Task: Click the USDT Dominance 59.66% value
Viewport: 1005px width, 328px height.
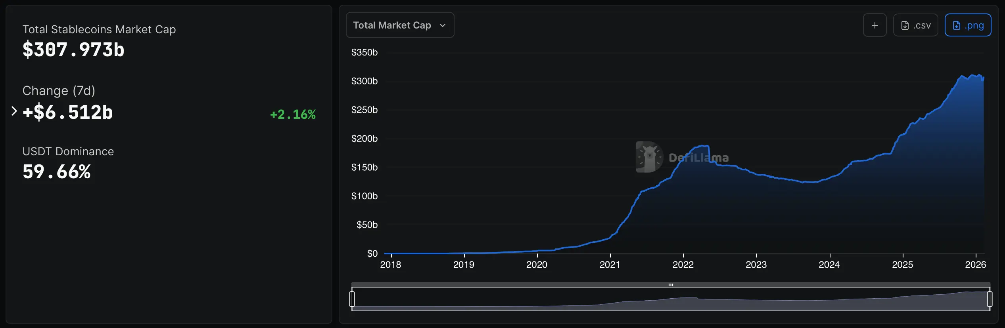Action: 56,171
